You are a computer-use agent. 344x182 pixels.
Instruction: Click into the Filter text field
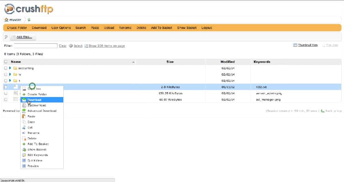[35, 46]
